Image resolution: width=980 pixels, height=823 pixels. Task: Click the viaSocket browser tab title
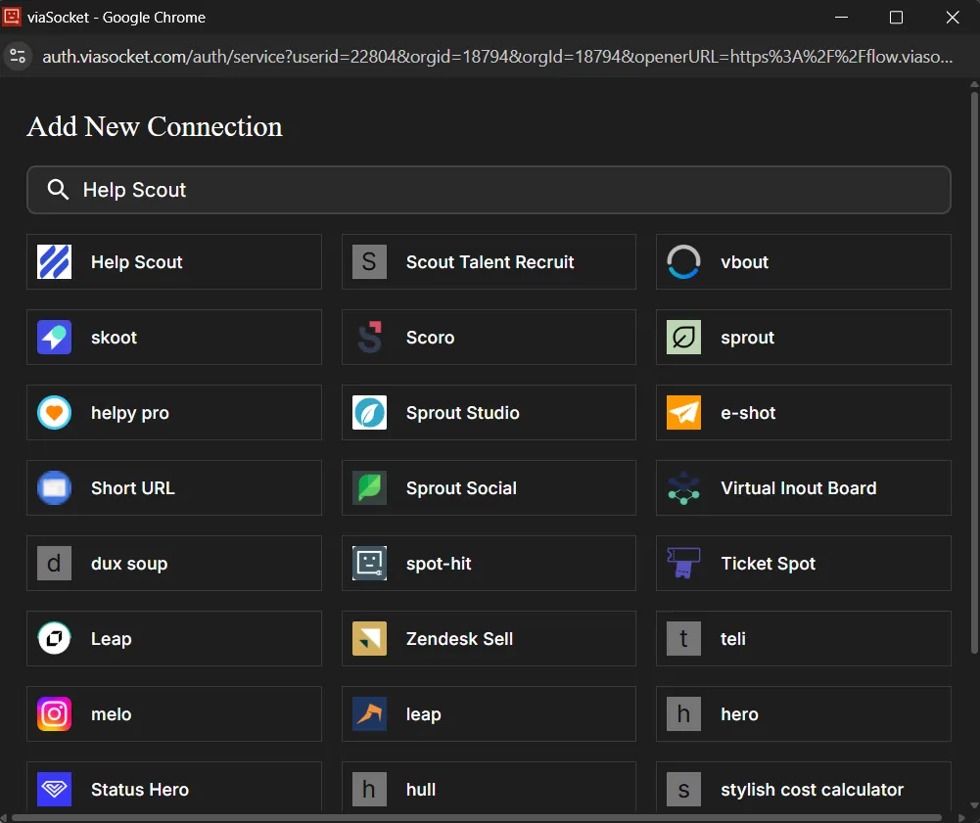click(x=117, y=17)
